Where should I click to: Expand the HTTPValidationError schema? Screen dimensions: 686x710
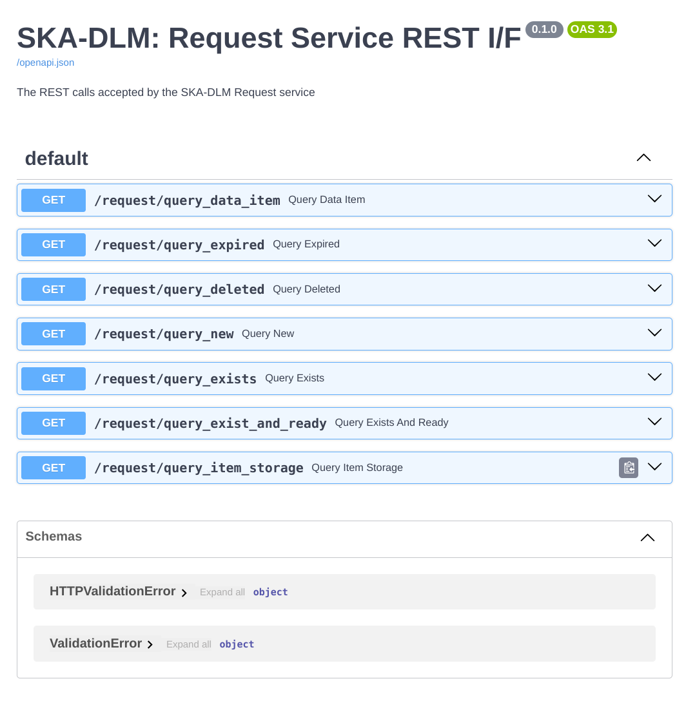pyautogui.click(x=113, y=591)
